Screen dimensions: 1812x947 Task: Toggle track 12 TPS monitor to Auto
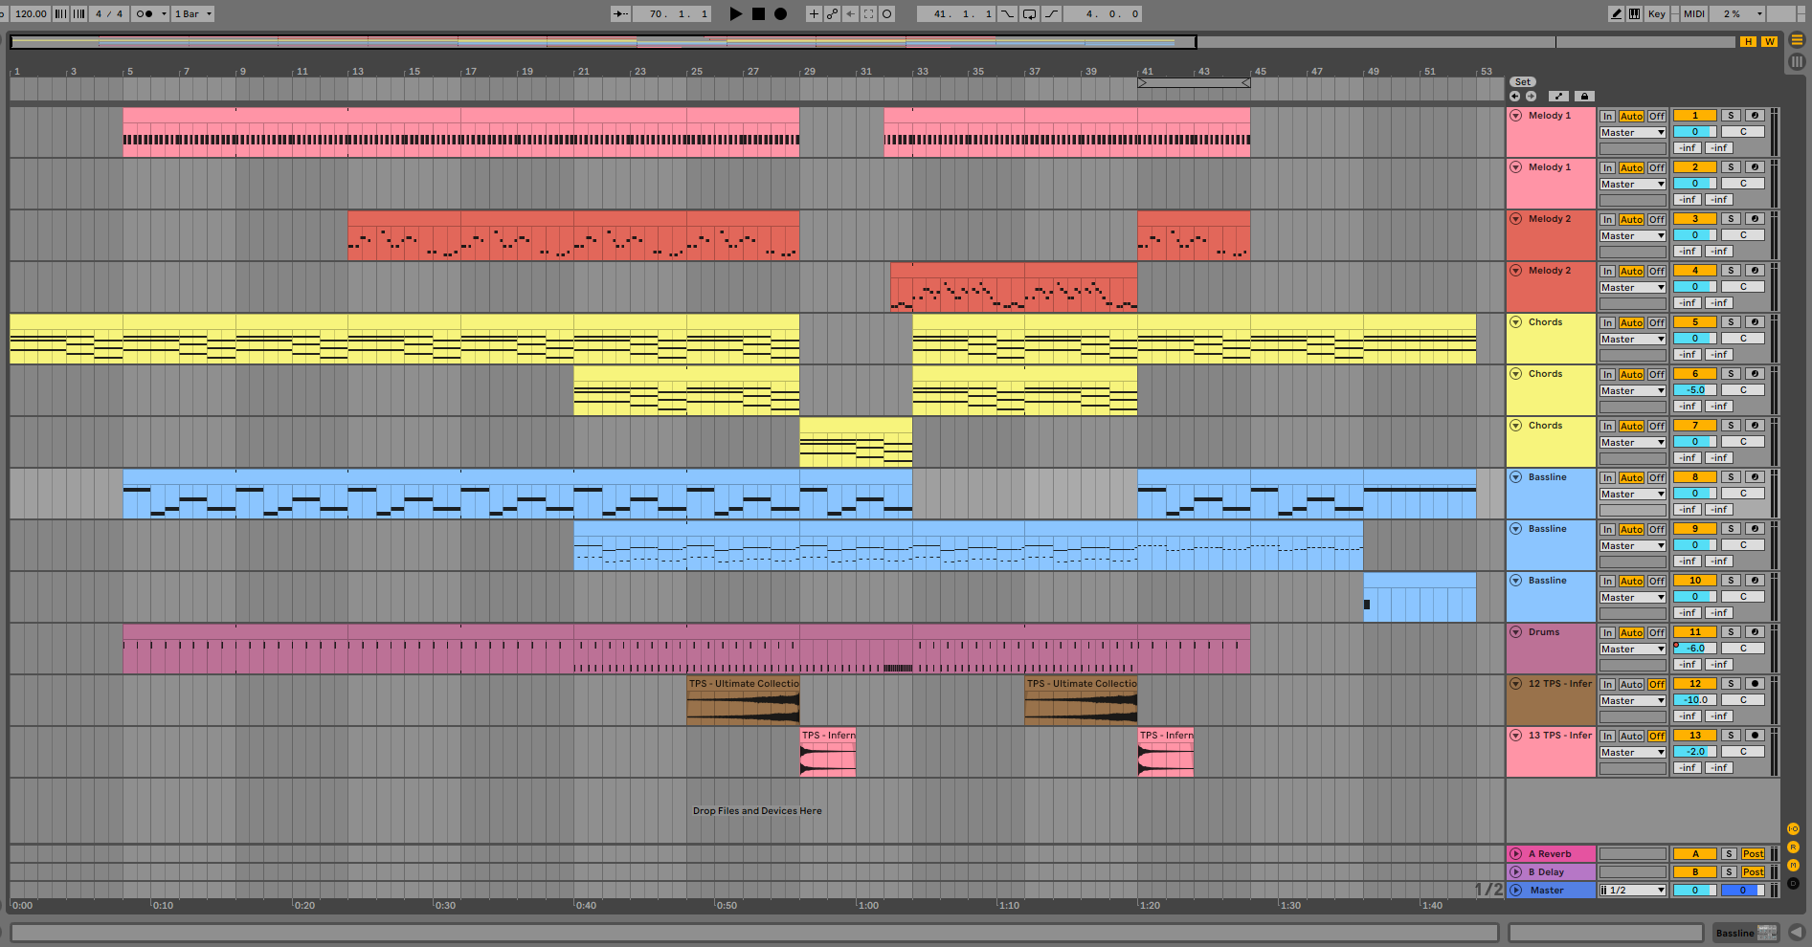[1632, 684]
